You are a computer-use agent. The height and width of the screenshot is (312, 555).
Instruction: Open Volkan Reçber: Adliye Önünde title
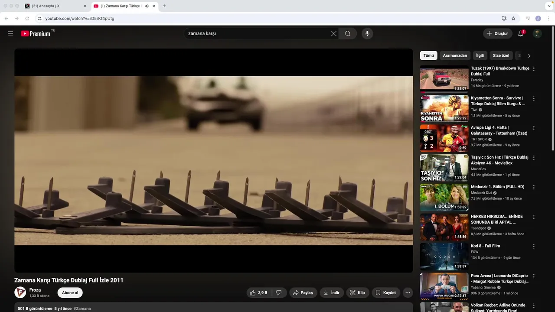coord(498,308)
